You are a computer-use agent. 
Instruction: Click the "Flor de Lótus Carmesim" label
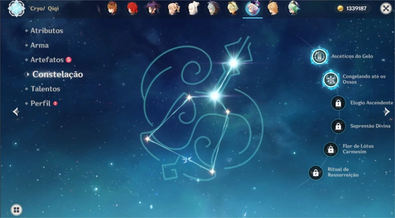pyautogui.click(x=358, y=149)
